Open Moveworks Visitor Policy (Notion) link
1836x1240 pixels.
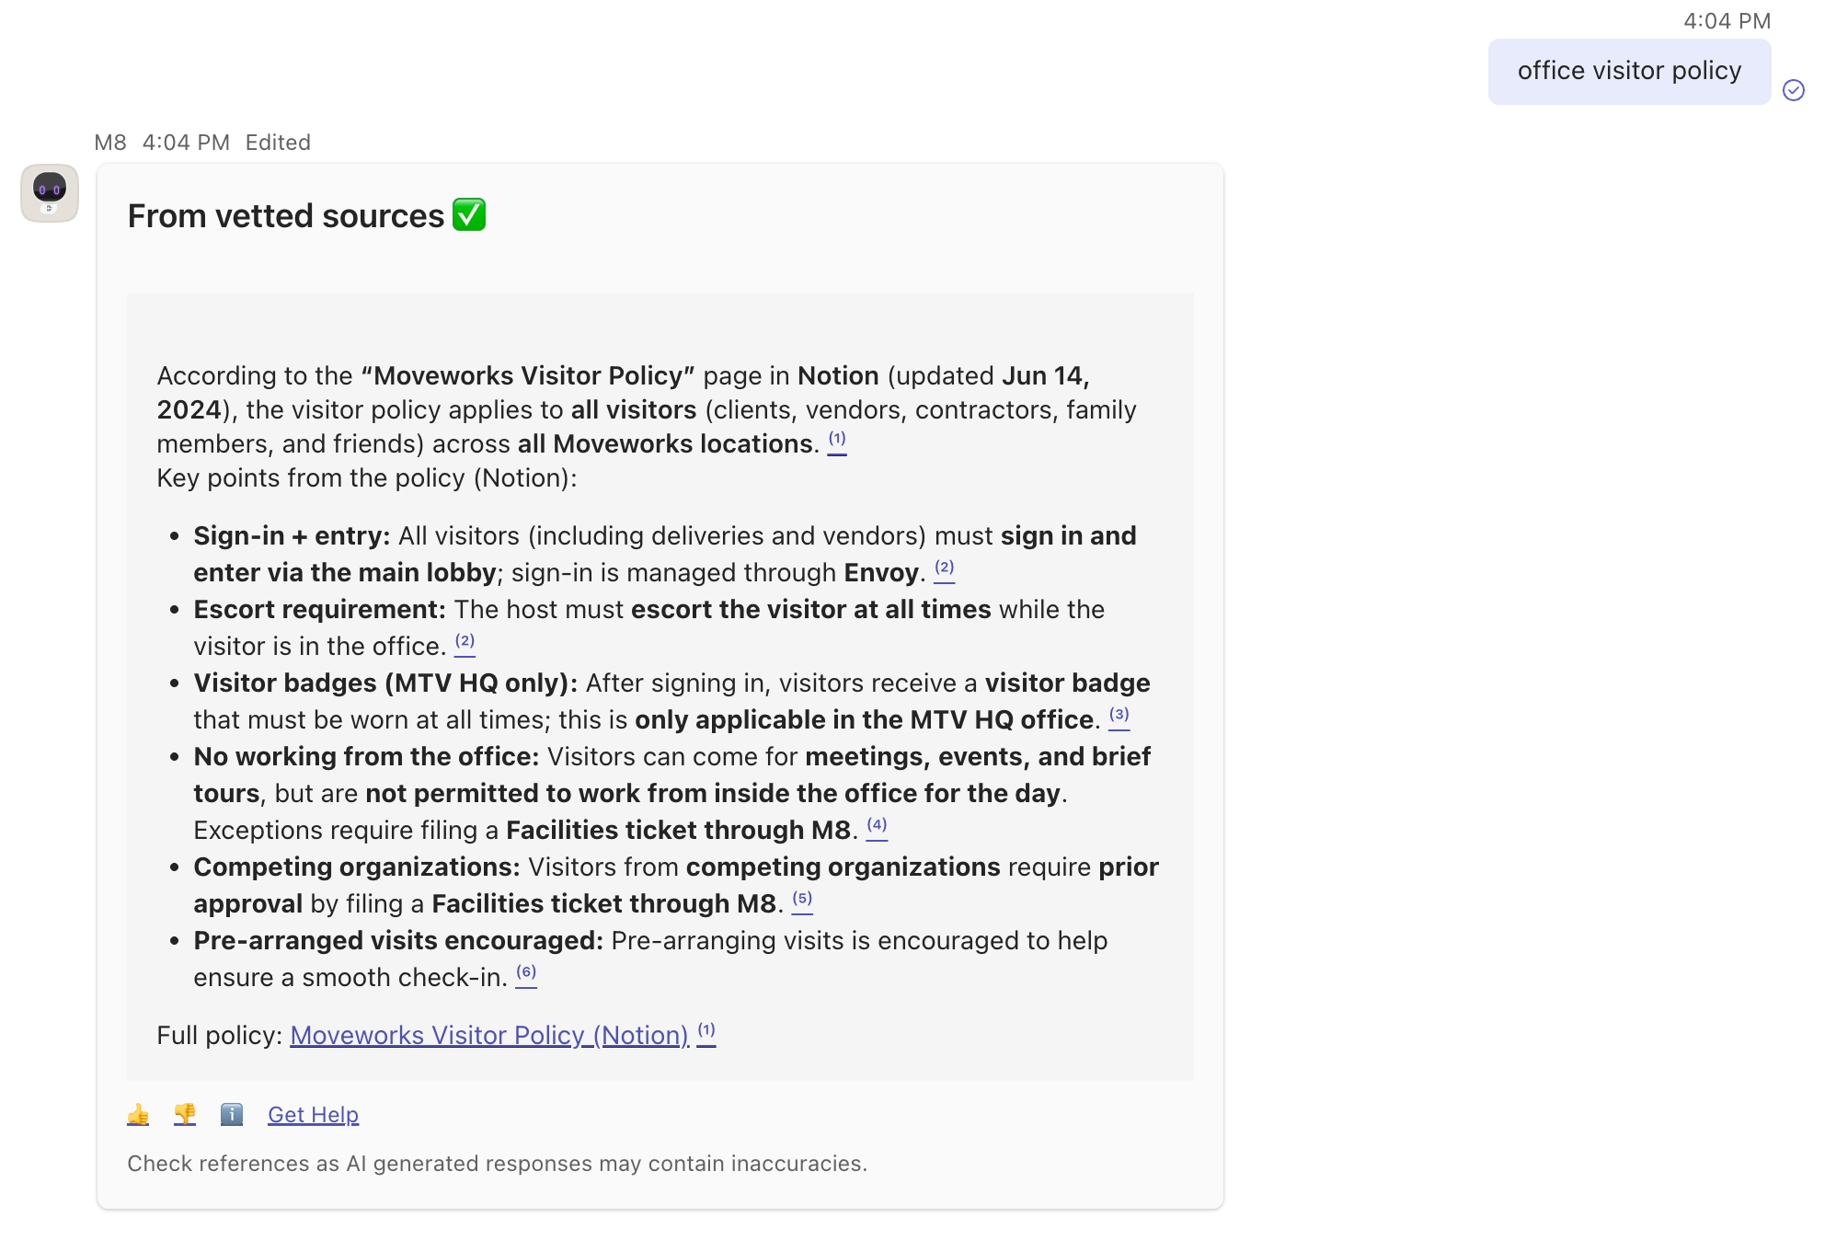tap(489, 1035)
